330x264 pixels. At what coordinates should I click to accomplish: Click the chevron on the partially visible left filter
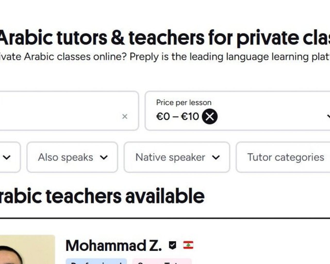pyautogui.click(x=7, y=157)
